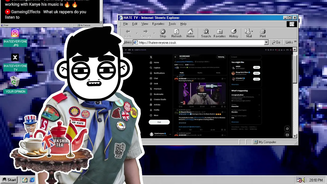Select the Posts tab on the profile
327x184 pixels.
pyautogui.click(x=182, y=73)
